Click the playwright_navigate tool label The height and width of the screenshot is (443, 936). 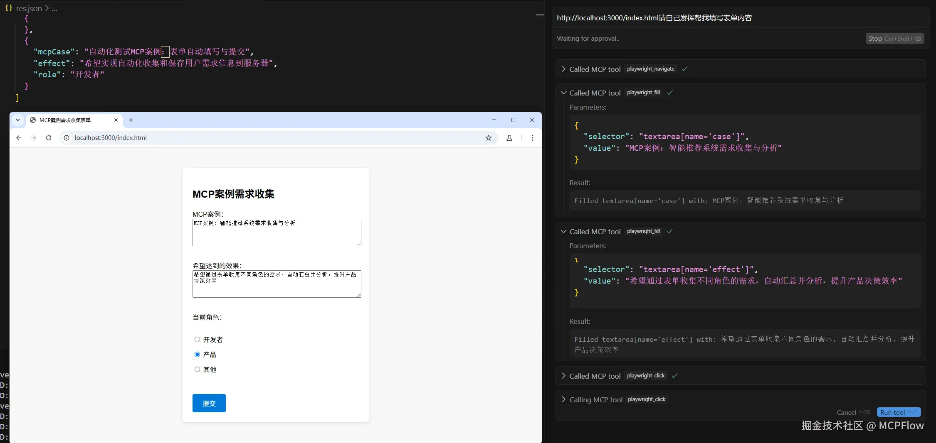coord(651,69)
